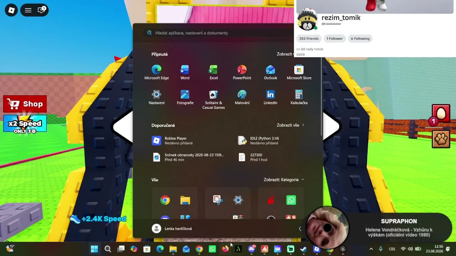The height and width of the screenshot is (256, 456).
Task: Open the clock and date in taskbar
Action: [x=434, y=249]
